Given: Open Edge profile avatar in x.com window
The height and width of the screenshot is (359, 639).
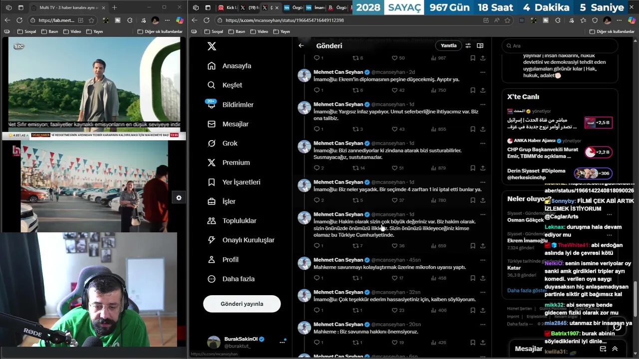Looking at the screenshot, I should 607,20.
